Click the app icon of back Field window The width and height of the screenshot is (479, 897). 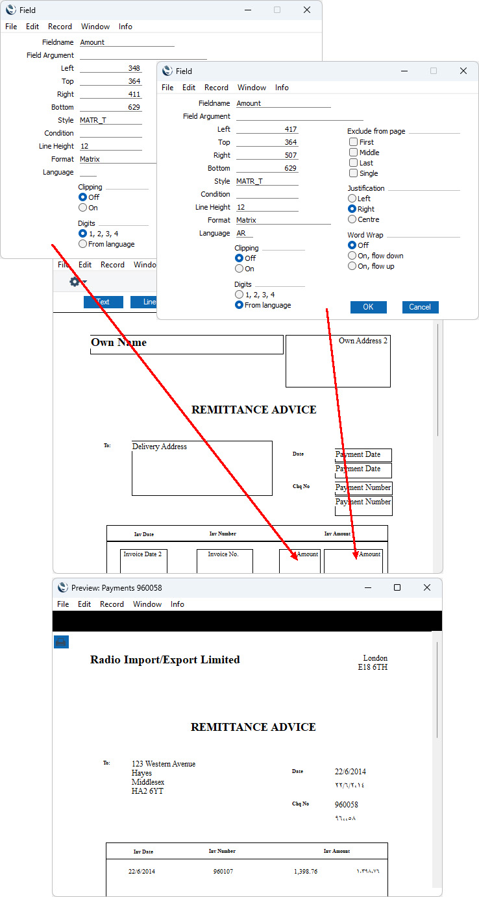11,10
